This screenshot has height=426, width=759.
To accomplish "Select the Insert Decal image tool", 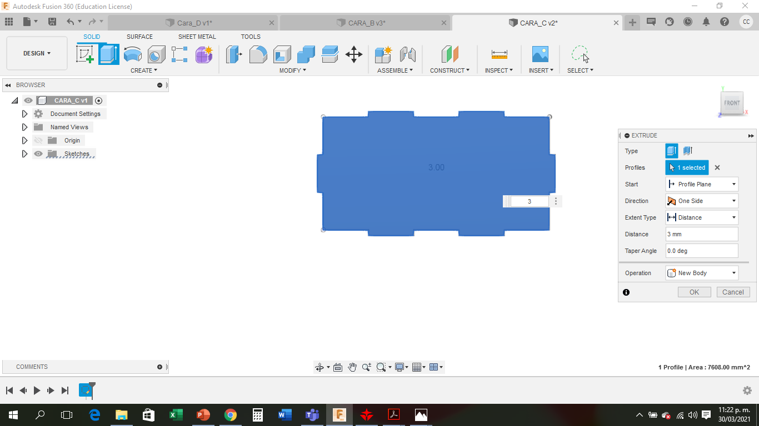I will click(x=540, y=54).
